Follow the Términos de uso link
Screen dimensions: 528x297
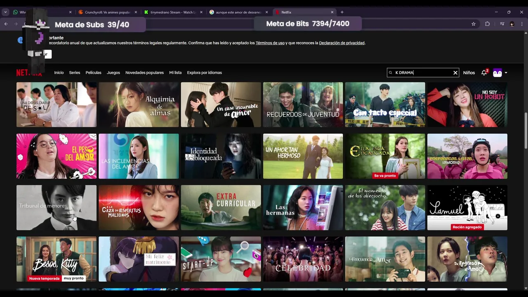click(x=270, y=43)
